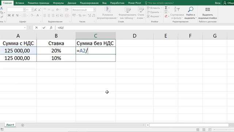Viewport: 234px width, 132px height.
Task: Click the AutoSum sigma icon
Action: click(x=166, y=8)
